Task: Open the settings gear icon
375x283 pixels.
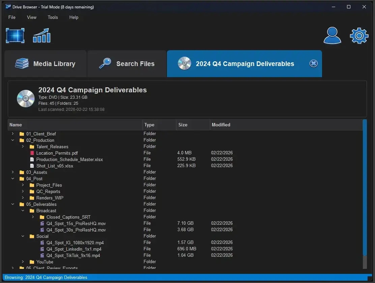Action: (358, 35)
